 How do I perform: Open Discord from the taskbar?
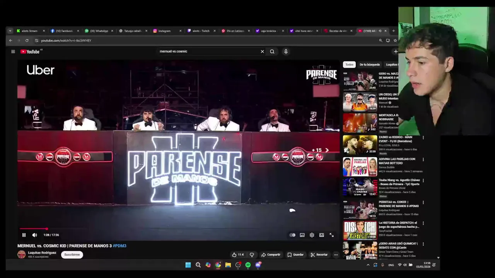tap(258, 265)
